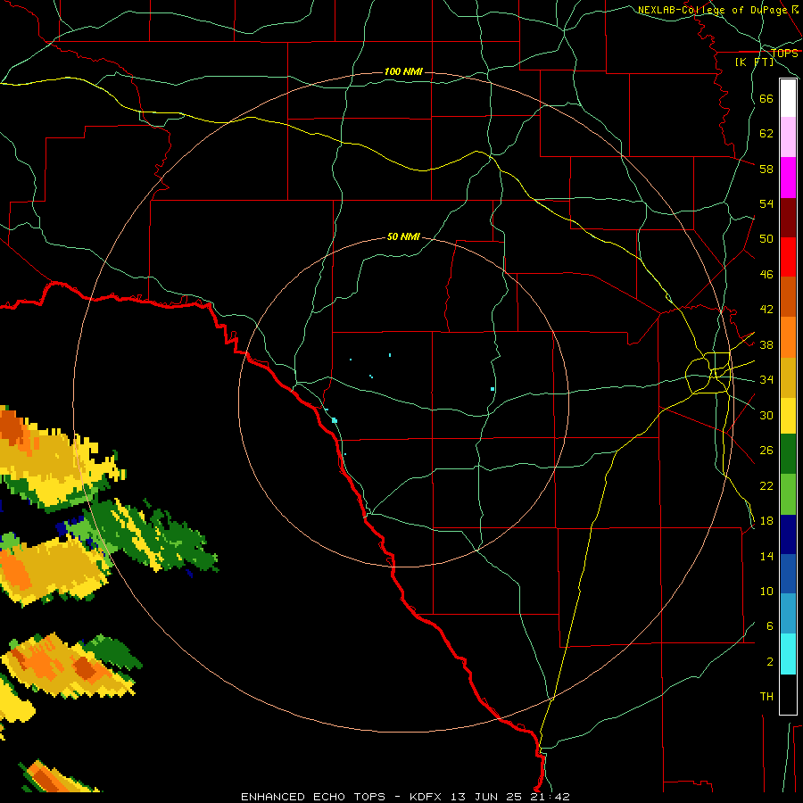This screenshot has height=803, width=803.
Task: Click the "TH" threshold legend label
Action: [x=766, y=697]
